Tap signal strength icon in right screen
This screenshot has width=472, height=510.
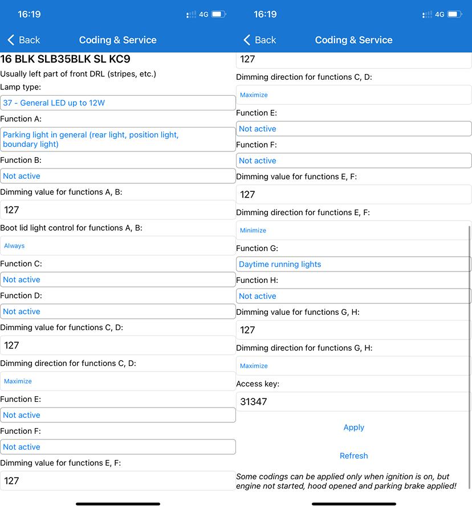(x=427, y=14)
